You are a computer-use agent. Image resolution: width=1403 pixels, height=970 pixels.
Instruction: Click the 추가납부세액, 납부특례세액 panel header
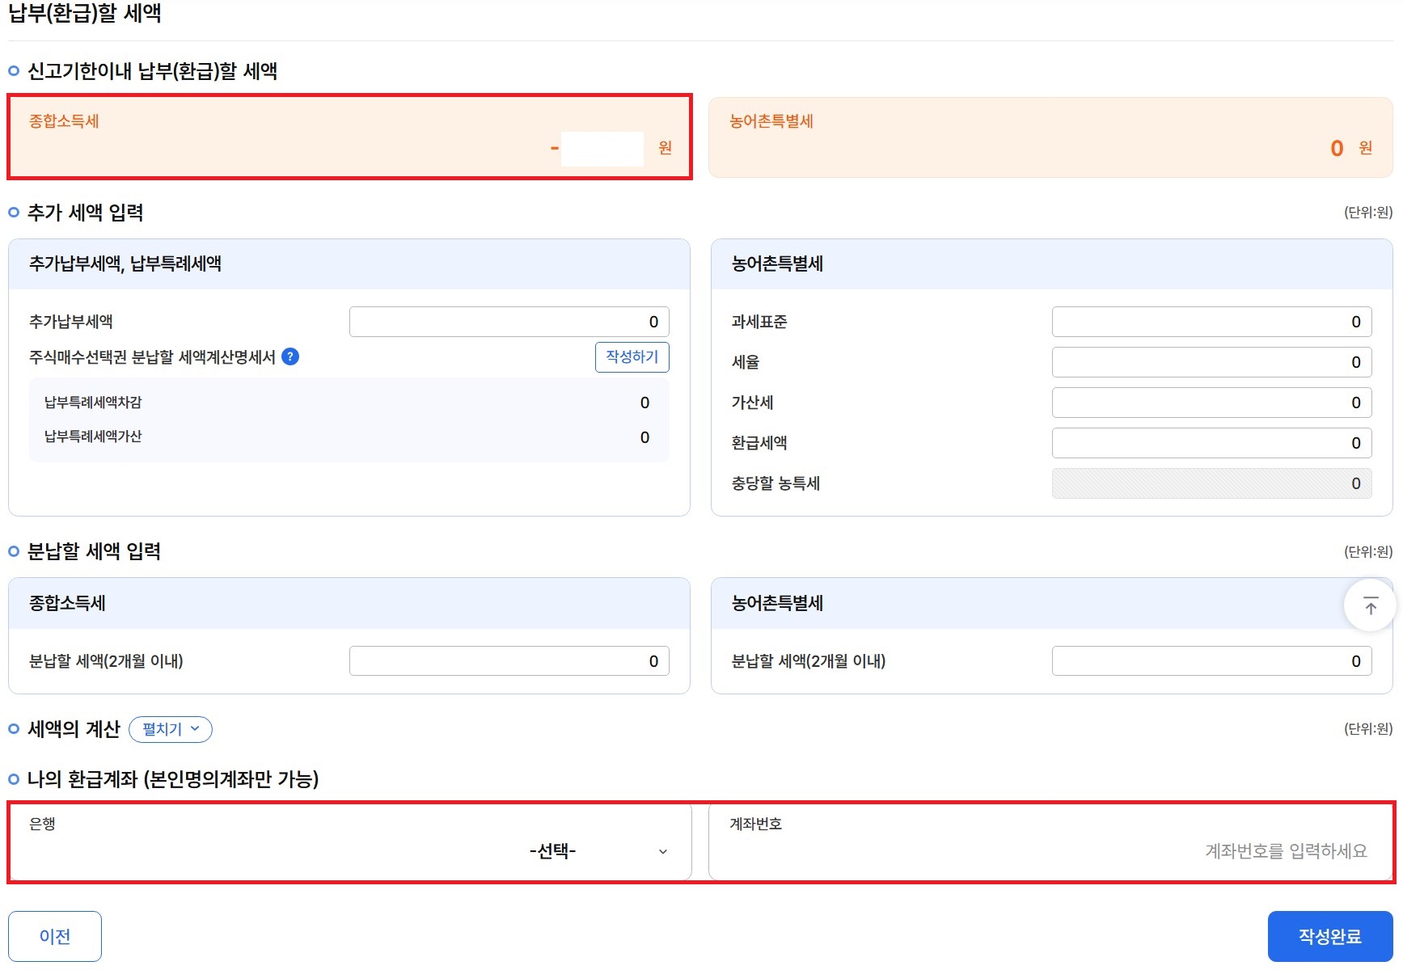click(x=349, y=264)
